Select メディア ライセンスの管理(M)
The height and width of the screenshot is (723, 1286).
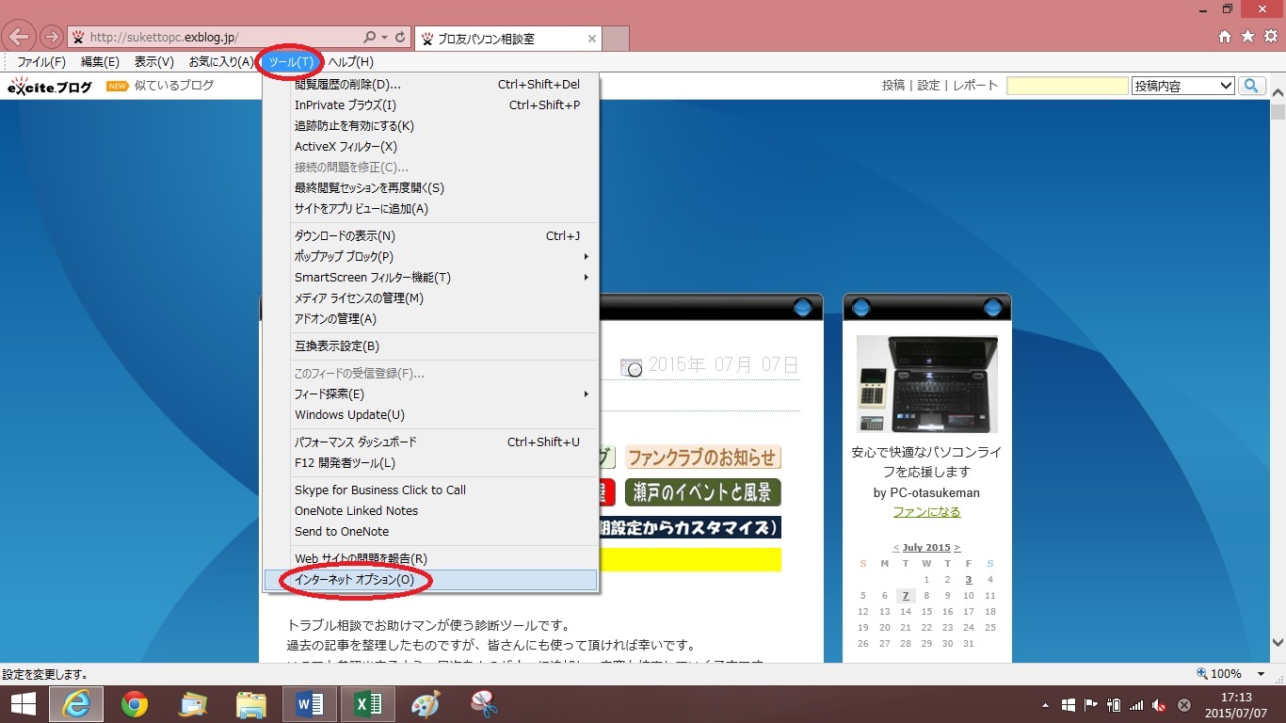[x=431, y=298]
